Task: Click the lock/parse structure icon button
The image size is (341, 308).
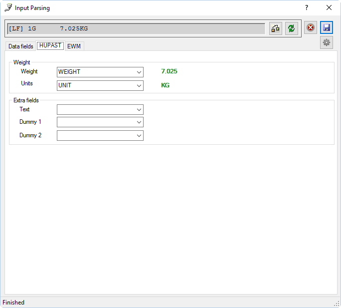Action: point(276,28)
